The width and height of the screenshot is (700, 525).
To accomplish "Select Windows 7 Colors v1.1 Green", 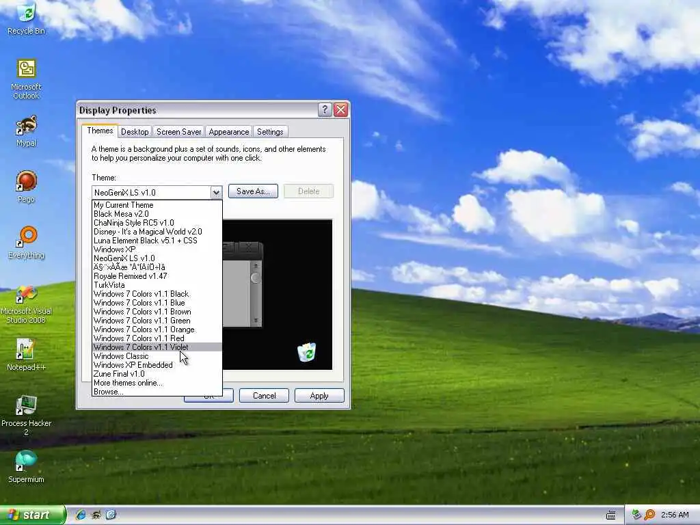I will click(157, 321).
